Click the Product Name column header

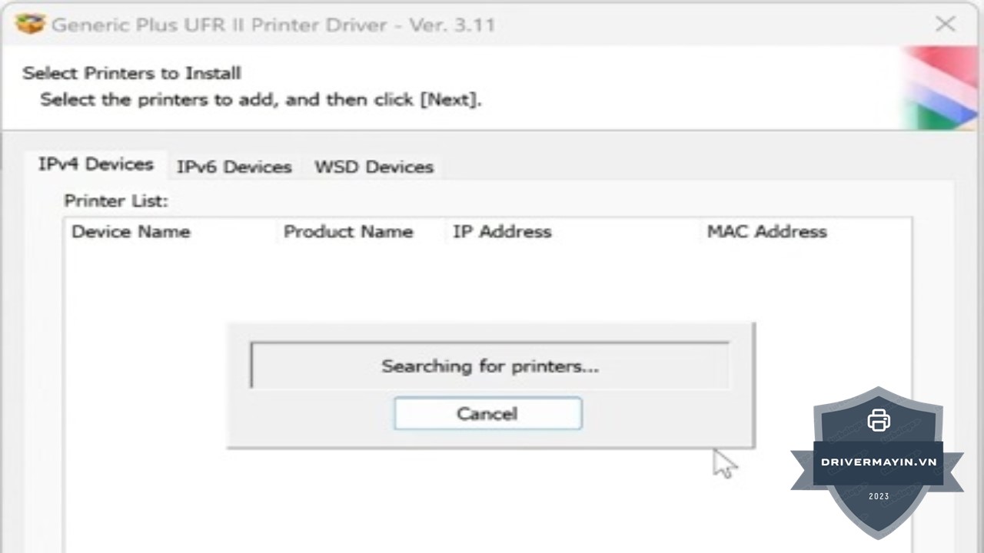(347, 232)
